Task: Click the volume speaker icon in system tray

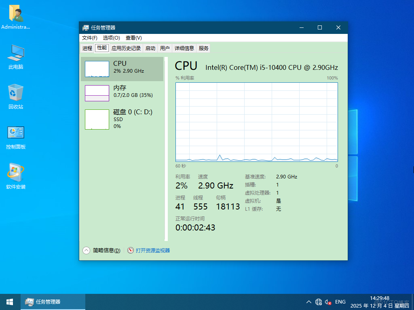Action: click(x=327, y=302)
